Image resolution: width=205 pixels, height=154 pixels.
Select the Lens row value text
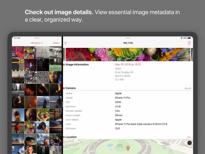click(141, 124)
